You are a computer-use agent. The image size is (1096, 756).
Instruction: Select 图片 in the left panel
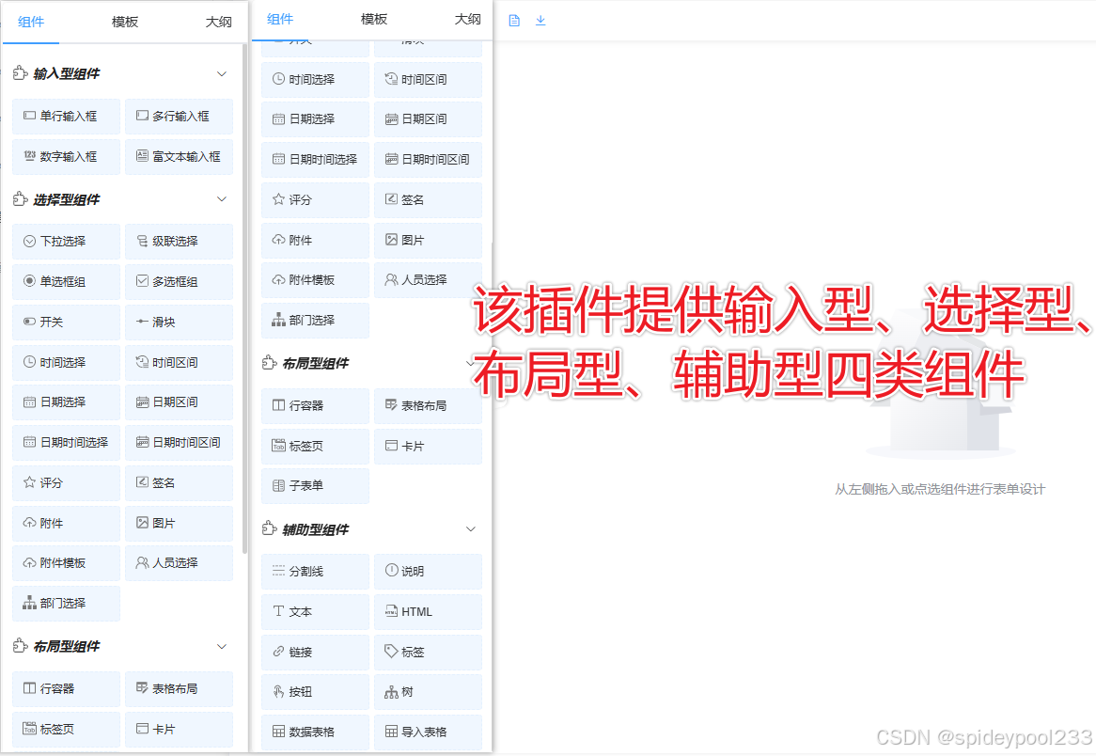[x=179, y=523]
